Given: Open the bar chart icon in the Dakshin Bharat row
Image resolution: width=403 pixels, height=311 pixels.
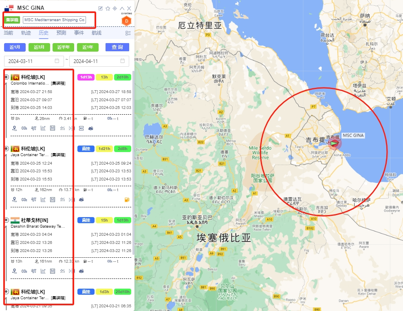Looking at the screenshot, I should coord(43,271).
